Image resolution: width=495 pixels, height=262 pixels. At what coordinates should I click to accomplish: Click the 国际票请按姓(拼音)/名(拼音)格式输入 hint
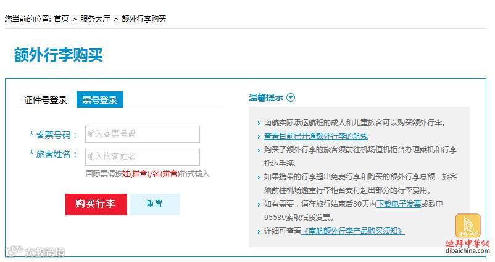click(147, 174)
